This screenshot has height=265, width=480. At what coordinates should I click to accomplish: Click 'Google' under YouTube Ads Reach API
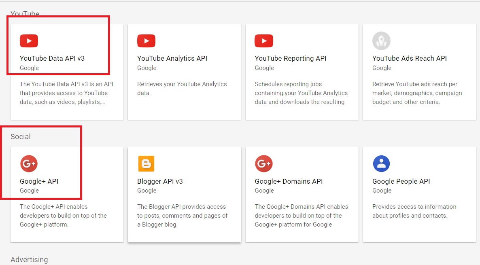pos(382,68)
